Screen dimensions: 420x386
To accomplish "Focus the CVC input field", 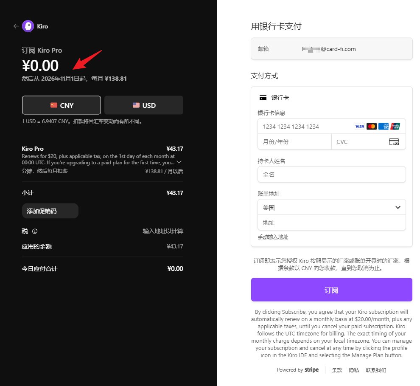I will tap(369, 142).
